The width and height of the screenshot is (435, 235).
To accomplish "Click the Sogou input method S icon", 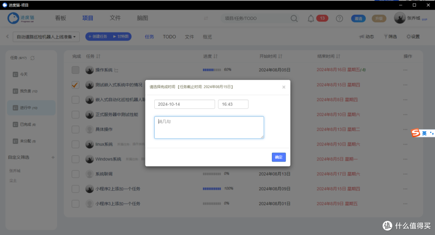I will (x=416, y=133).
